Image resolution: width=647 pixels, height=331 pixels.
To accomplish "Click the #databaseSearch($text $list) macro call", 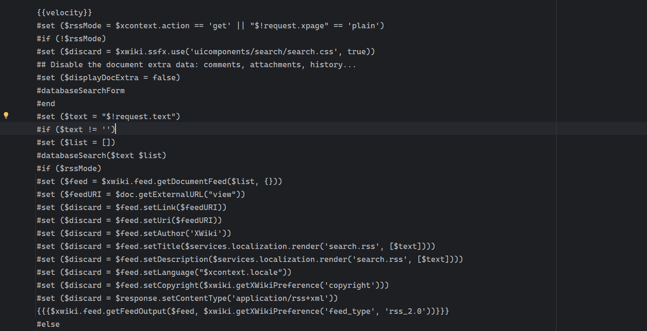I will 102,155.
